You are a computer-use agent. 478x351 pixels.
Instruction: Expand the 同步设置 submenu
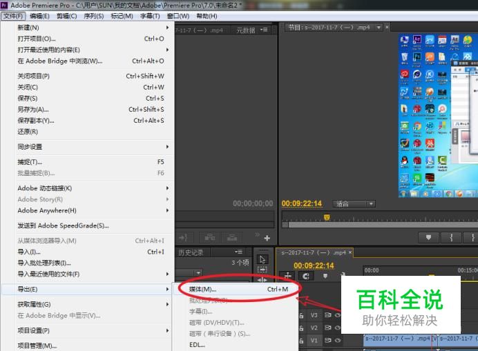click(167, 147)
